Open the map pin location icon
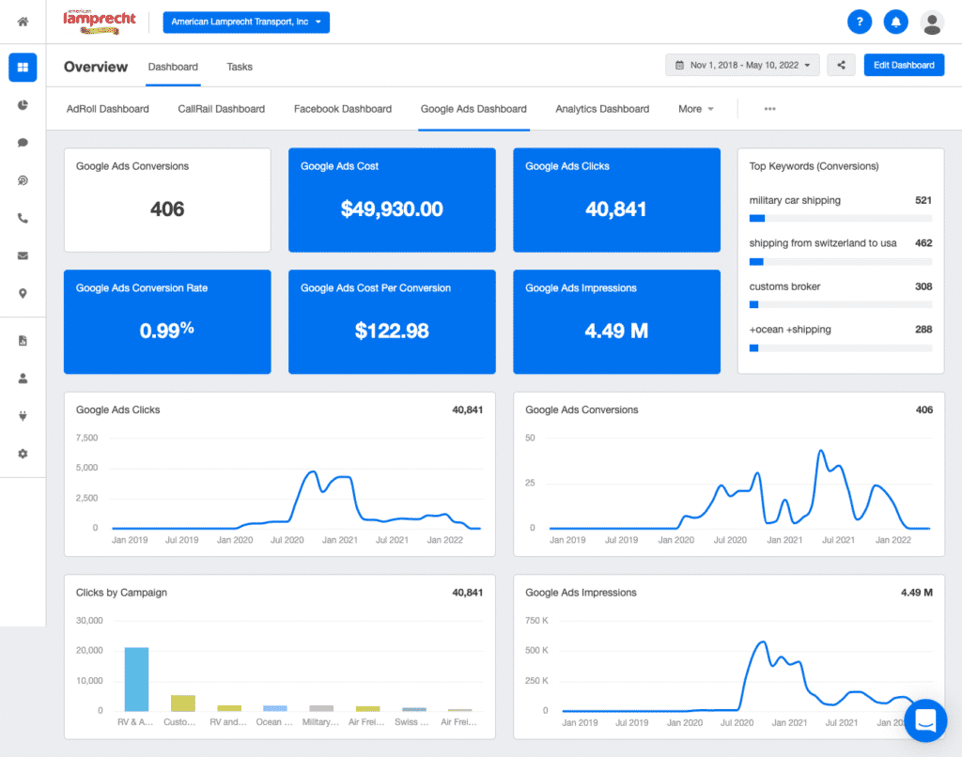This screenshot has width=962, height=757. point(23,293)
